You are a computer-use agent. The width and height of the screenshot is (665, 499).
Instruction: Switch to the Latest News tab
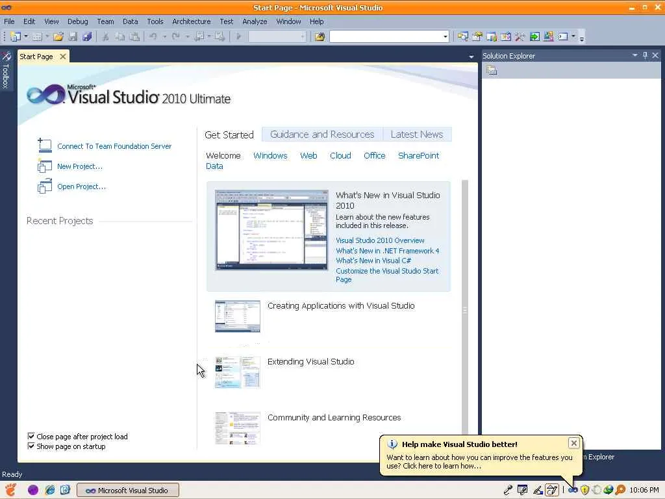click(x=417, y=134)
